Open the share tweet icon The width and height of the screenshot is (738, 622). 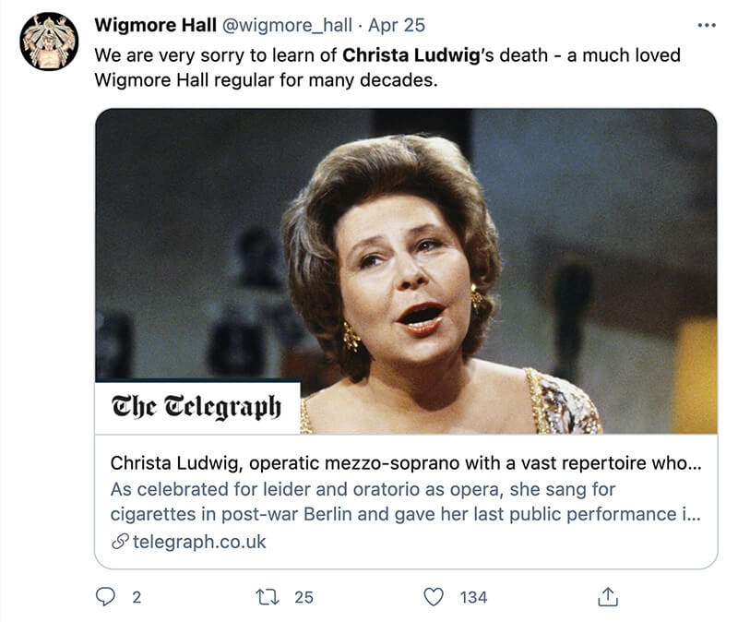(607, 597)
